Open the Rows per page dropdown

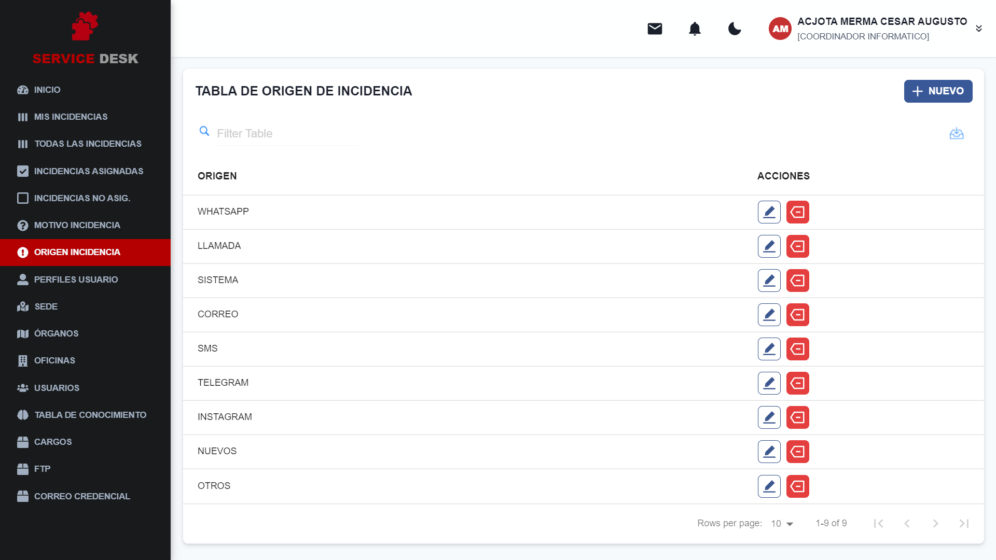[x=780, y=524]
